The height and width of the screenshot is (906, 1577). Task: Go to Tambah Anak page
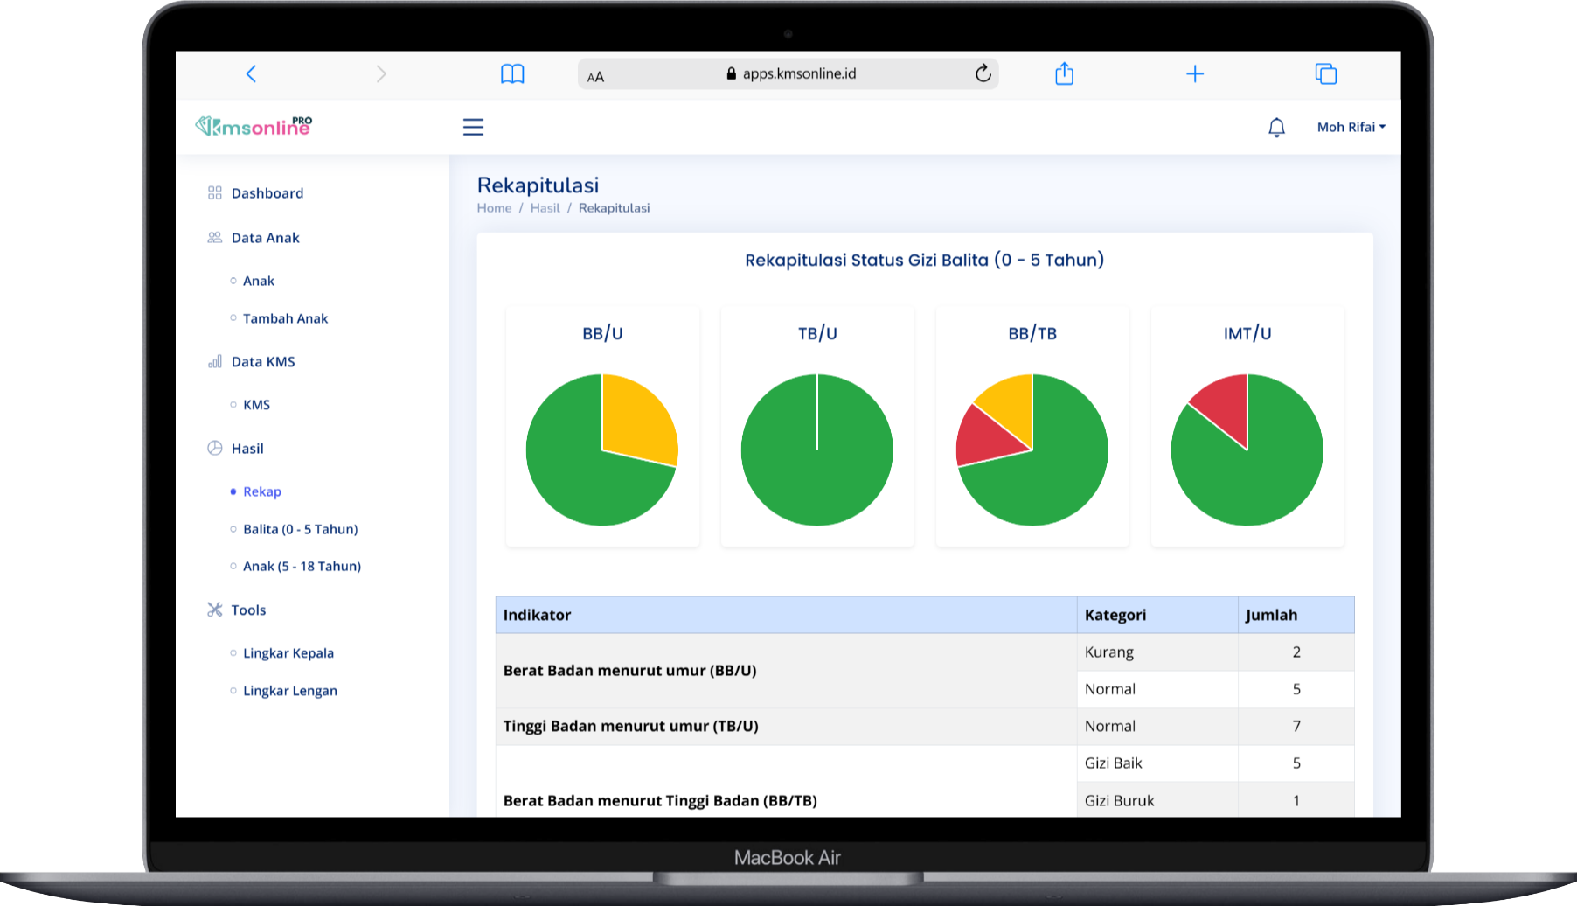tap(285, 318)
